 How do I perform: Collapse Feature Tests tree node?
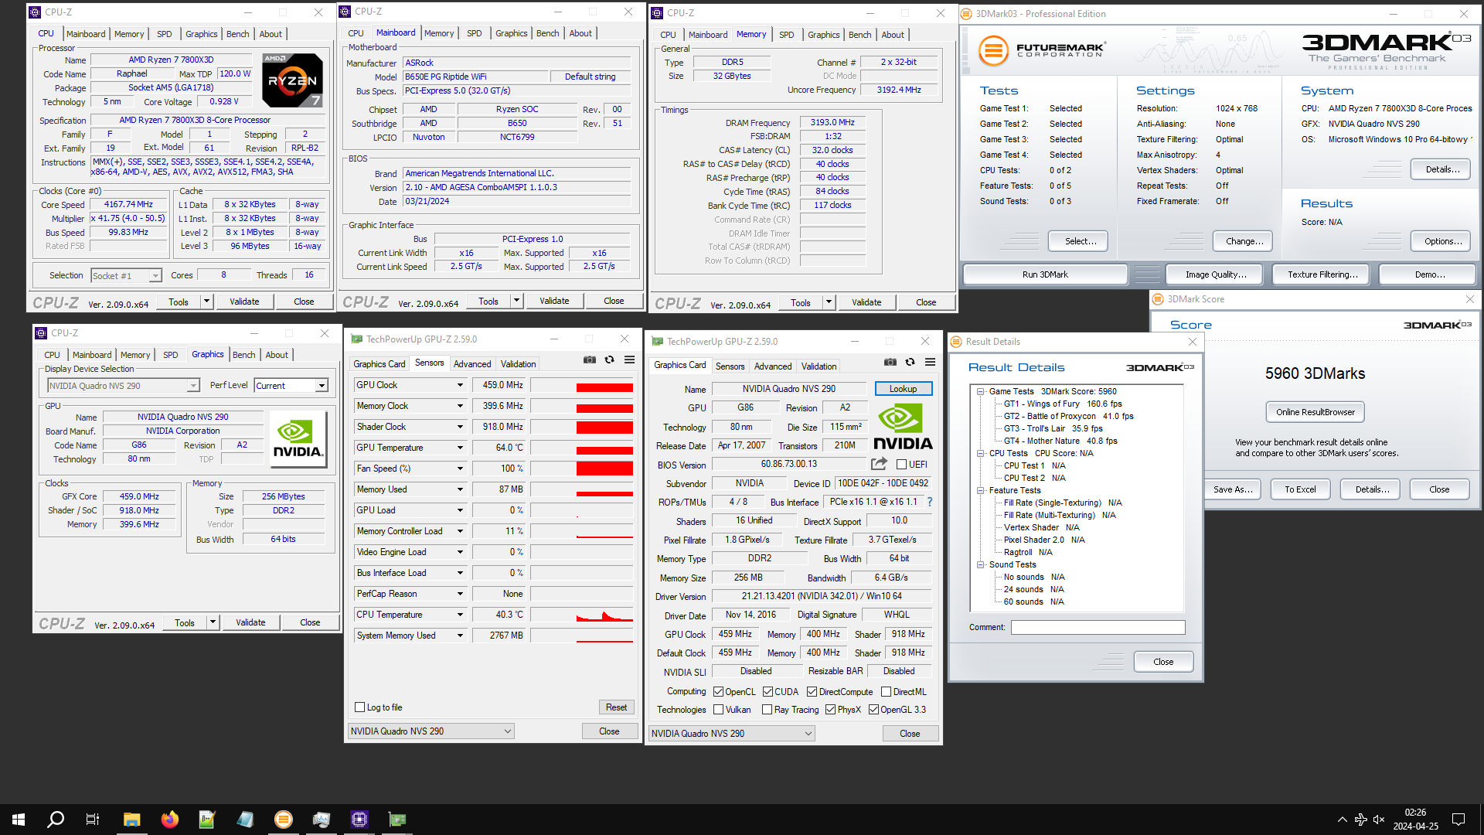tap(980, 490)
